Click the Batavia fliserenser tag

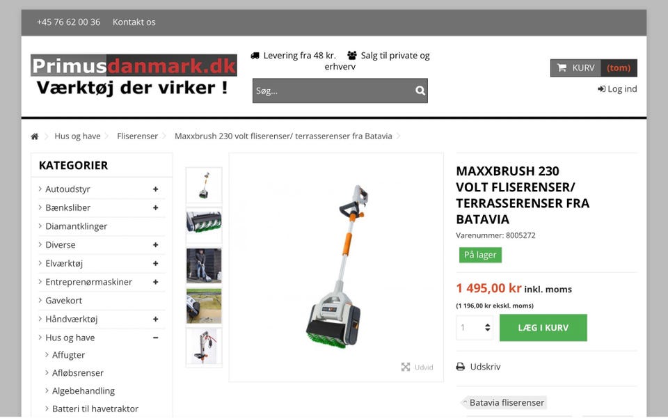tap(504, 402)
